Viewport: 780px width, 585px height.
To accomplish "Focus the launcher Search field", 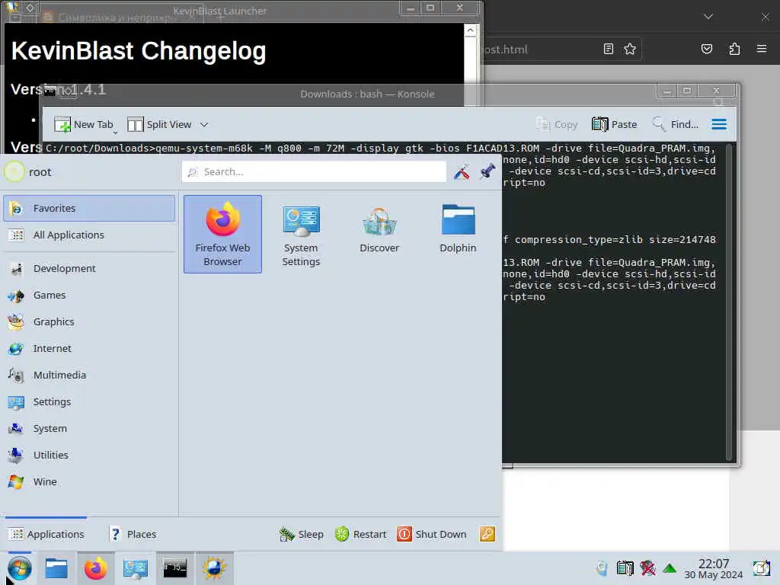I will pyautogui.click(x=314, y=171).
